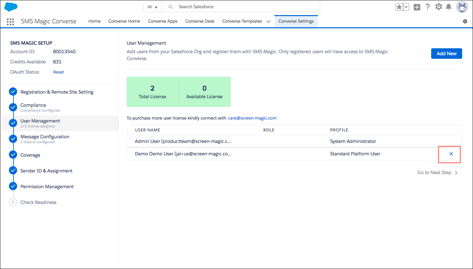The image size is (473, 269).
Task: Click the USER NAME column header
Action: point(148,130)
